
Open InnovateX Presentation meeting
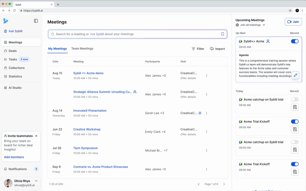(90, 111)
